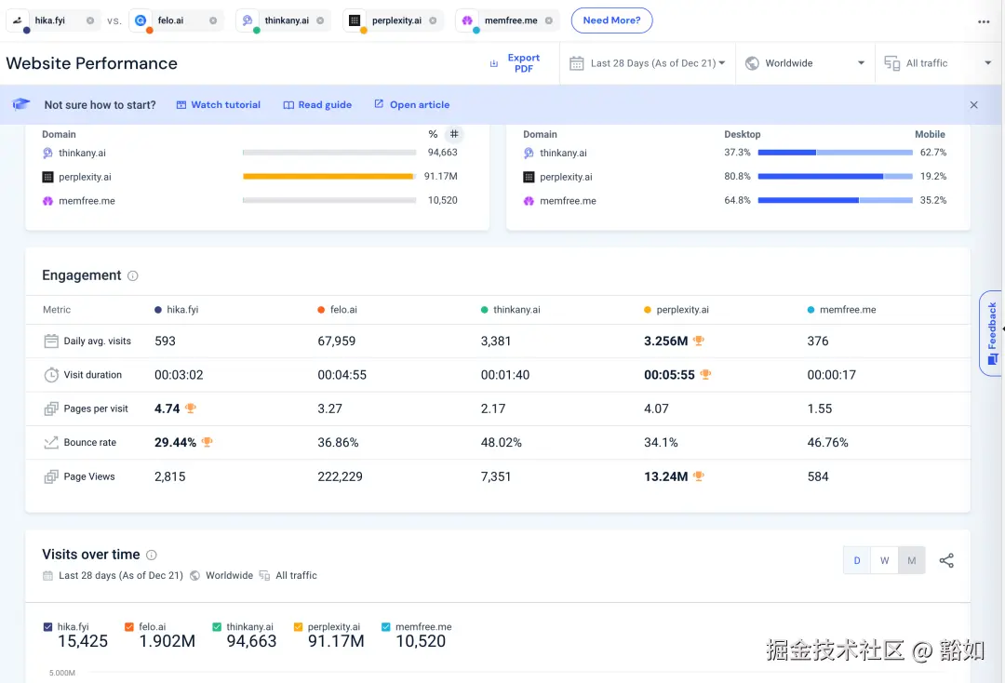The height and width of the screenshot is (683, 1005).
Task: Uncheck perplexity.ai in chart legend
Action: point(298,626)
